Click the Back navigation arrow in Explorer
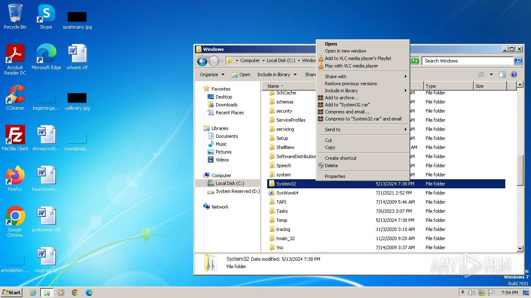This screenshot has height=298, width=531. pos(202,61)
